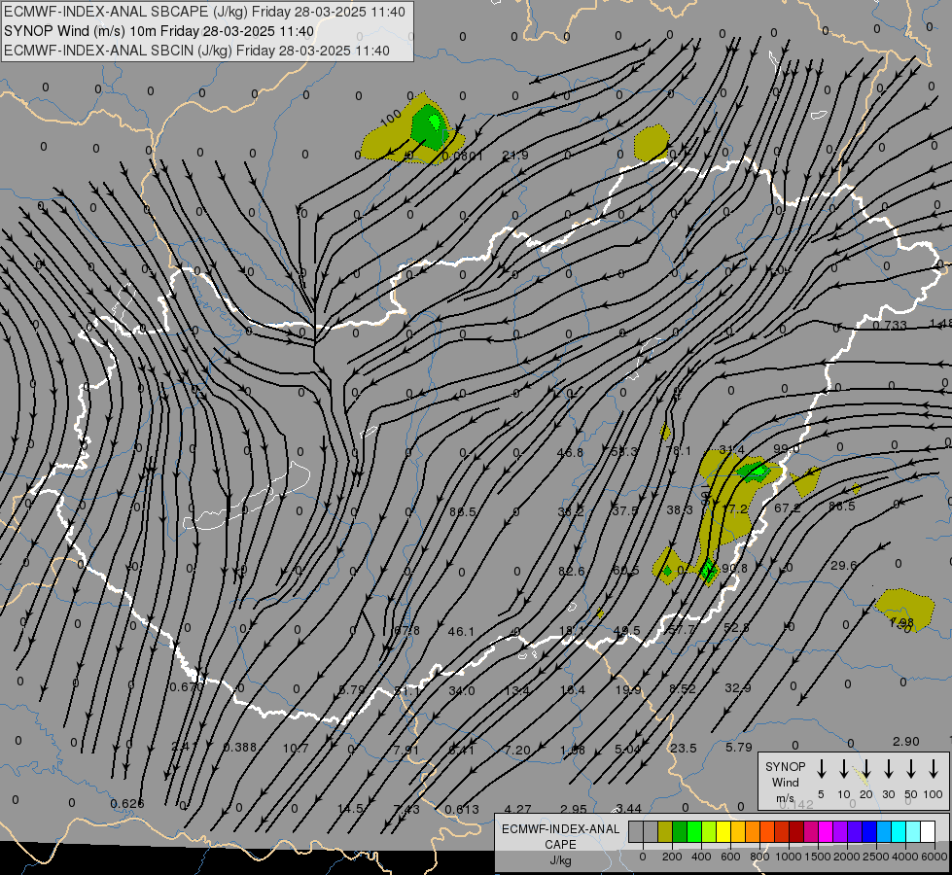Click the map value 90.8
The image size is (952, 875).
point(734,569)
